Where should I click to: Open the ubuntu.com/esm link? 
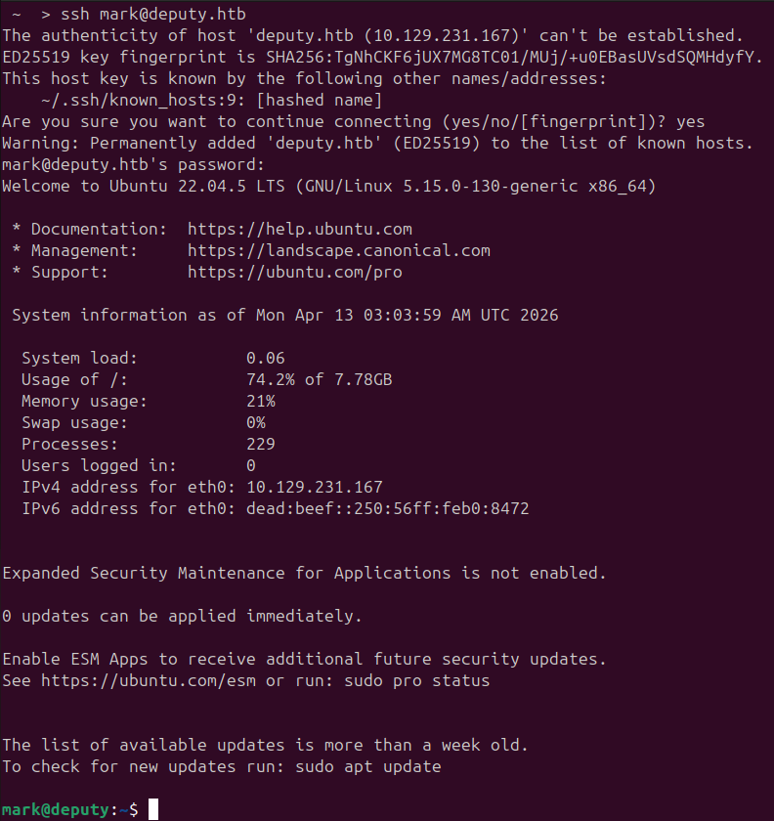149,680
